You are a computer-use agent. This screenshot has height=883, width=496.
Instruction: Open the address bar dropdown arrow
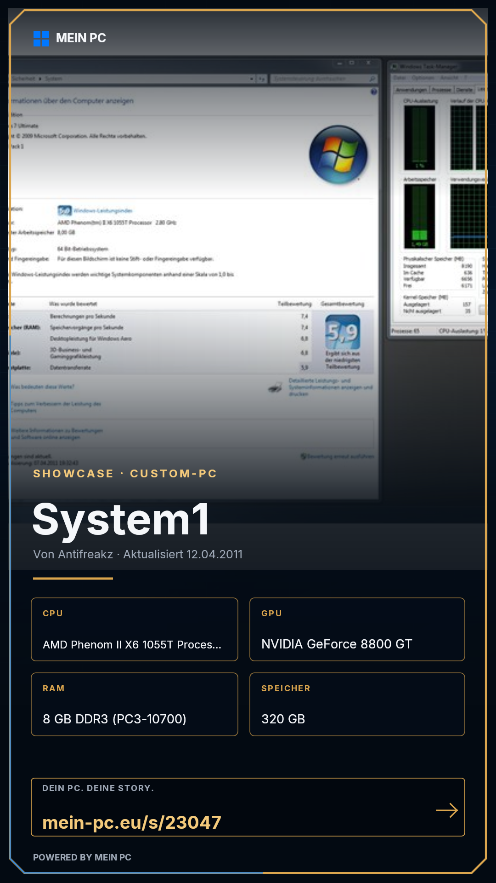(252, 79)
